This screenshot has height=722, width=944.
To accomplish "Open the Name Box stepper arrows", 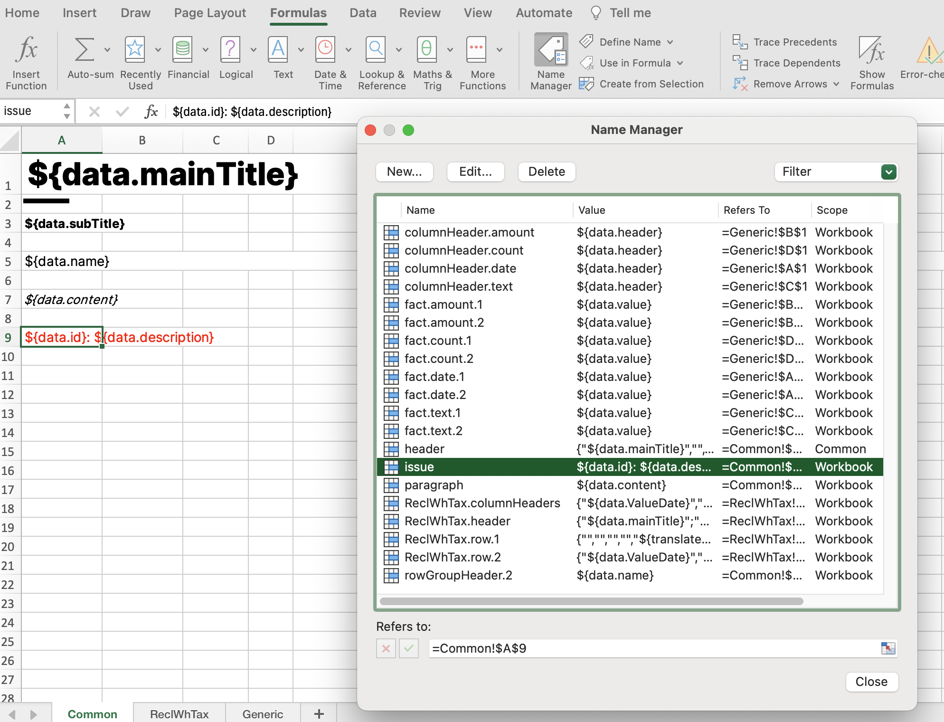I will coord(67,111).
